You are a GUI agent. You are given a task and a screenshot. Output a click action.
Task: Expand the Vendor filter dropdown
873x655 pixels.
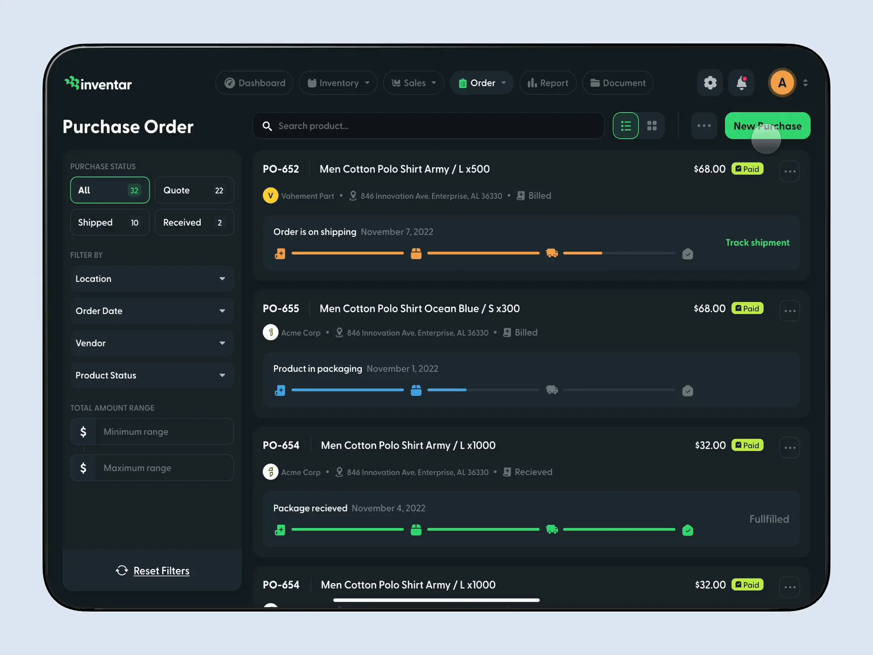pyautogui.click(x=152, y=343)
